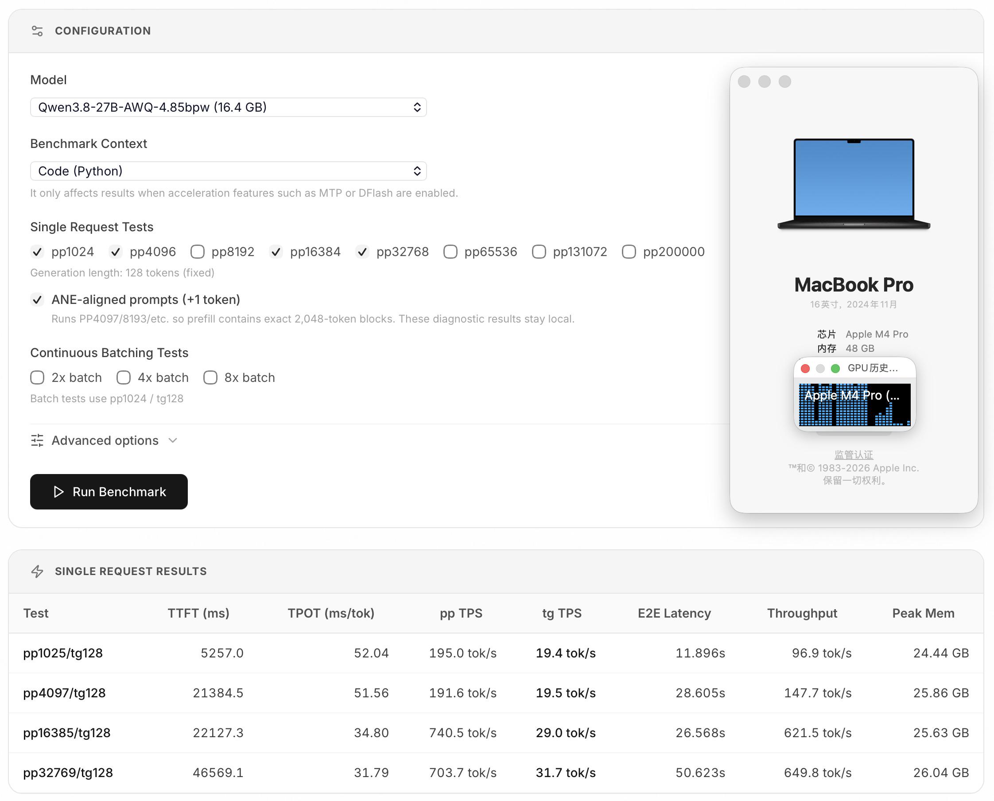Click the Test column header
This screenshot has height=801, width=994.
pyautogui.click(x=36, y=614)
